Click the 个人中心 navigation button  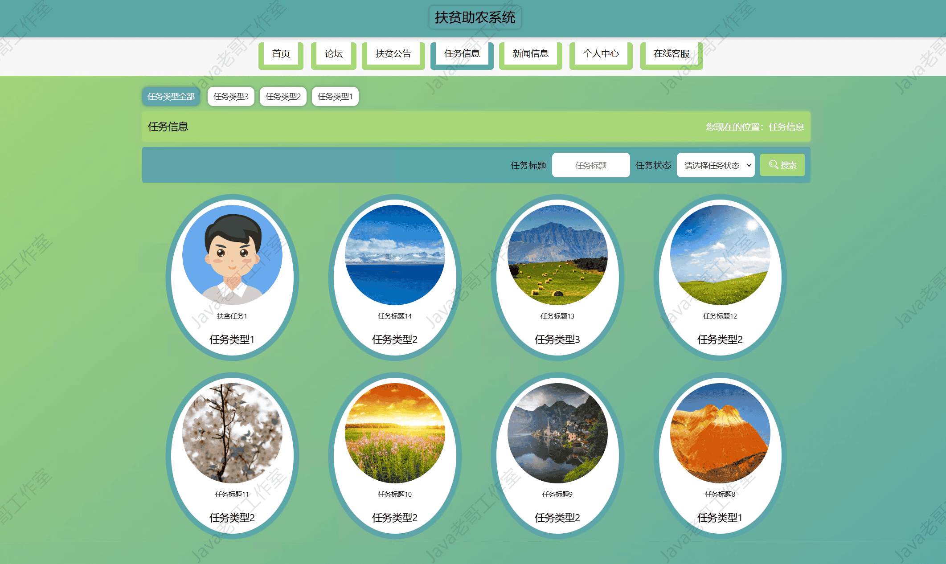pyautogui.click(x=601, y=54)
